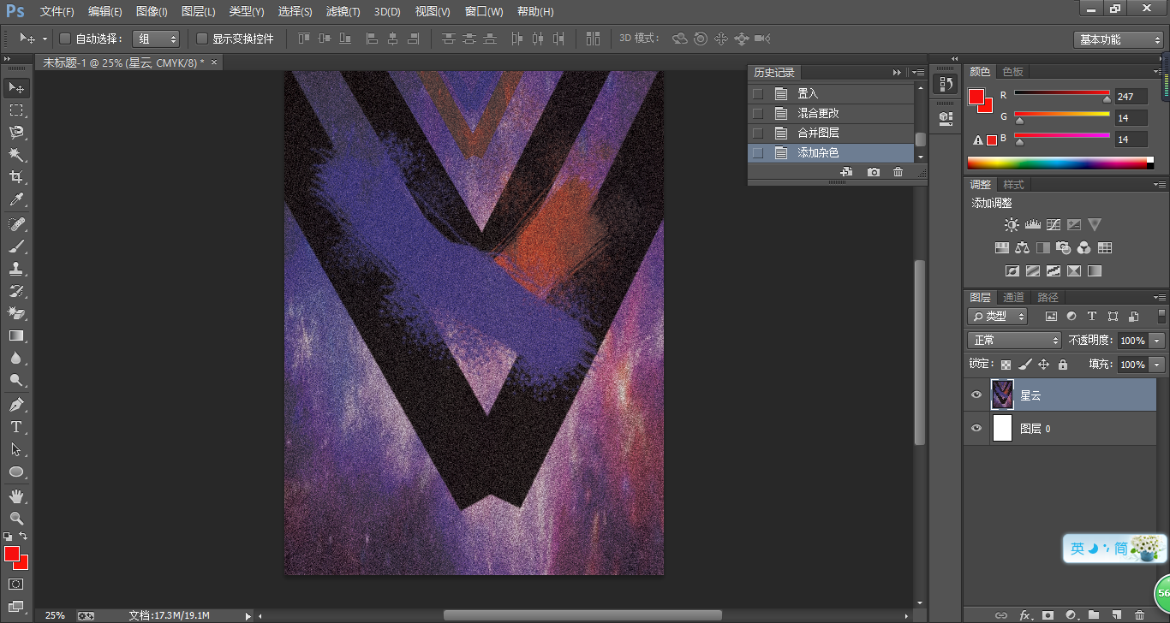The image size is (1170, 623).
Task: Add Vibrance adjustment
Action: point(1095,225)
